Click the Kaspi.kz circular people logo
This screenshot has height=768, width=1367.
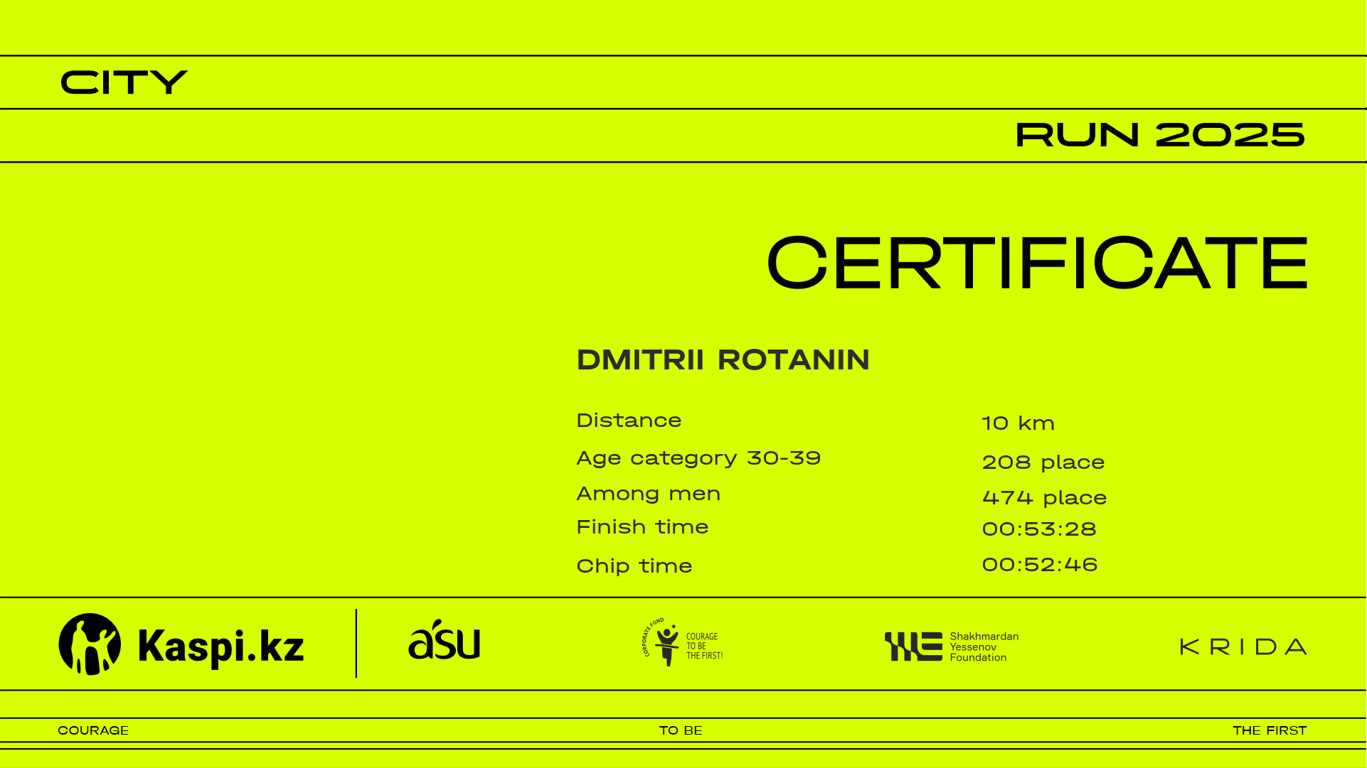(90, 644)
